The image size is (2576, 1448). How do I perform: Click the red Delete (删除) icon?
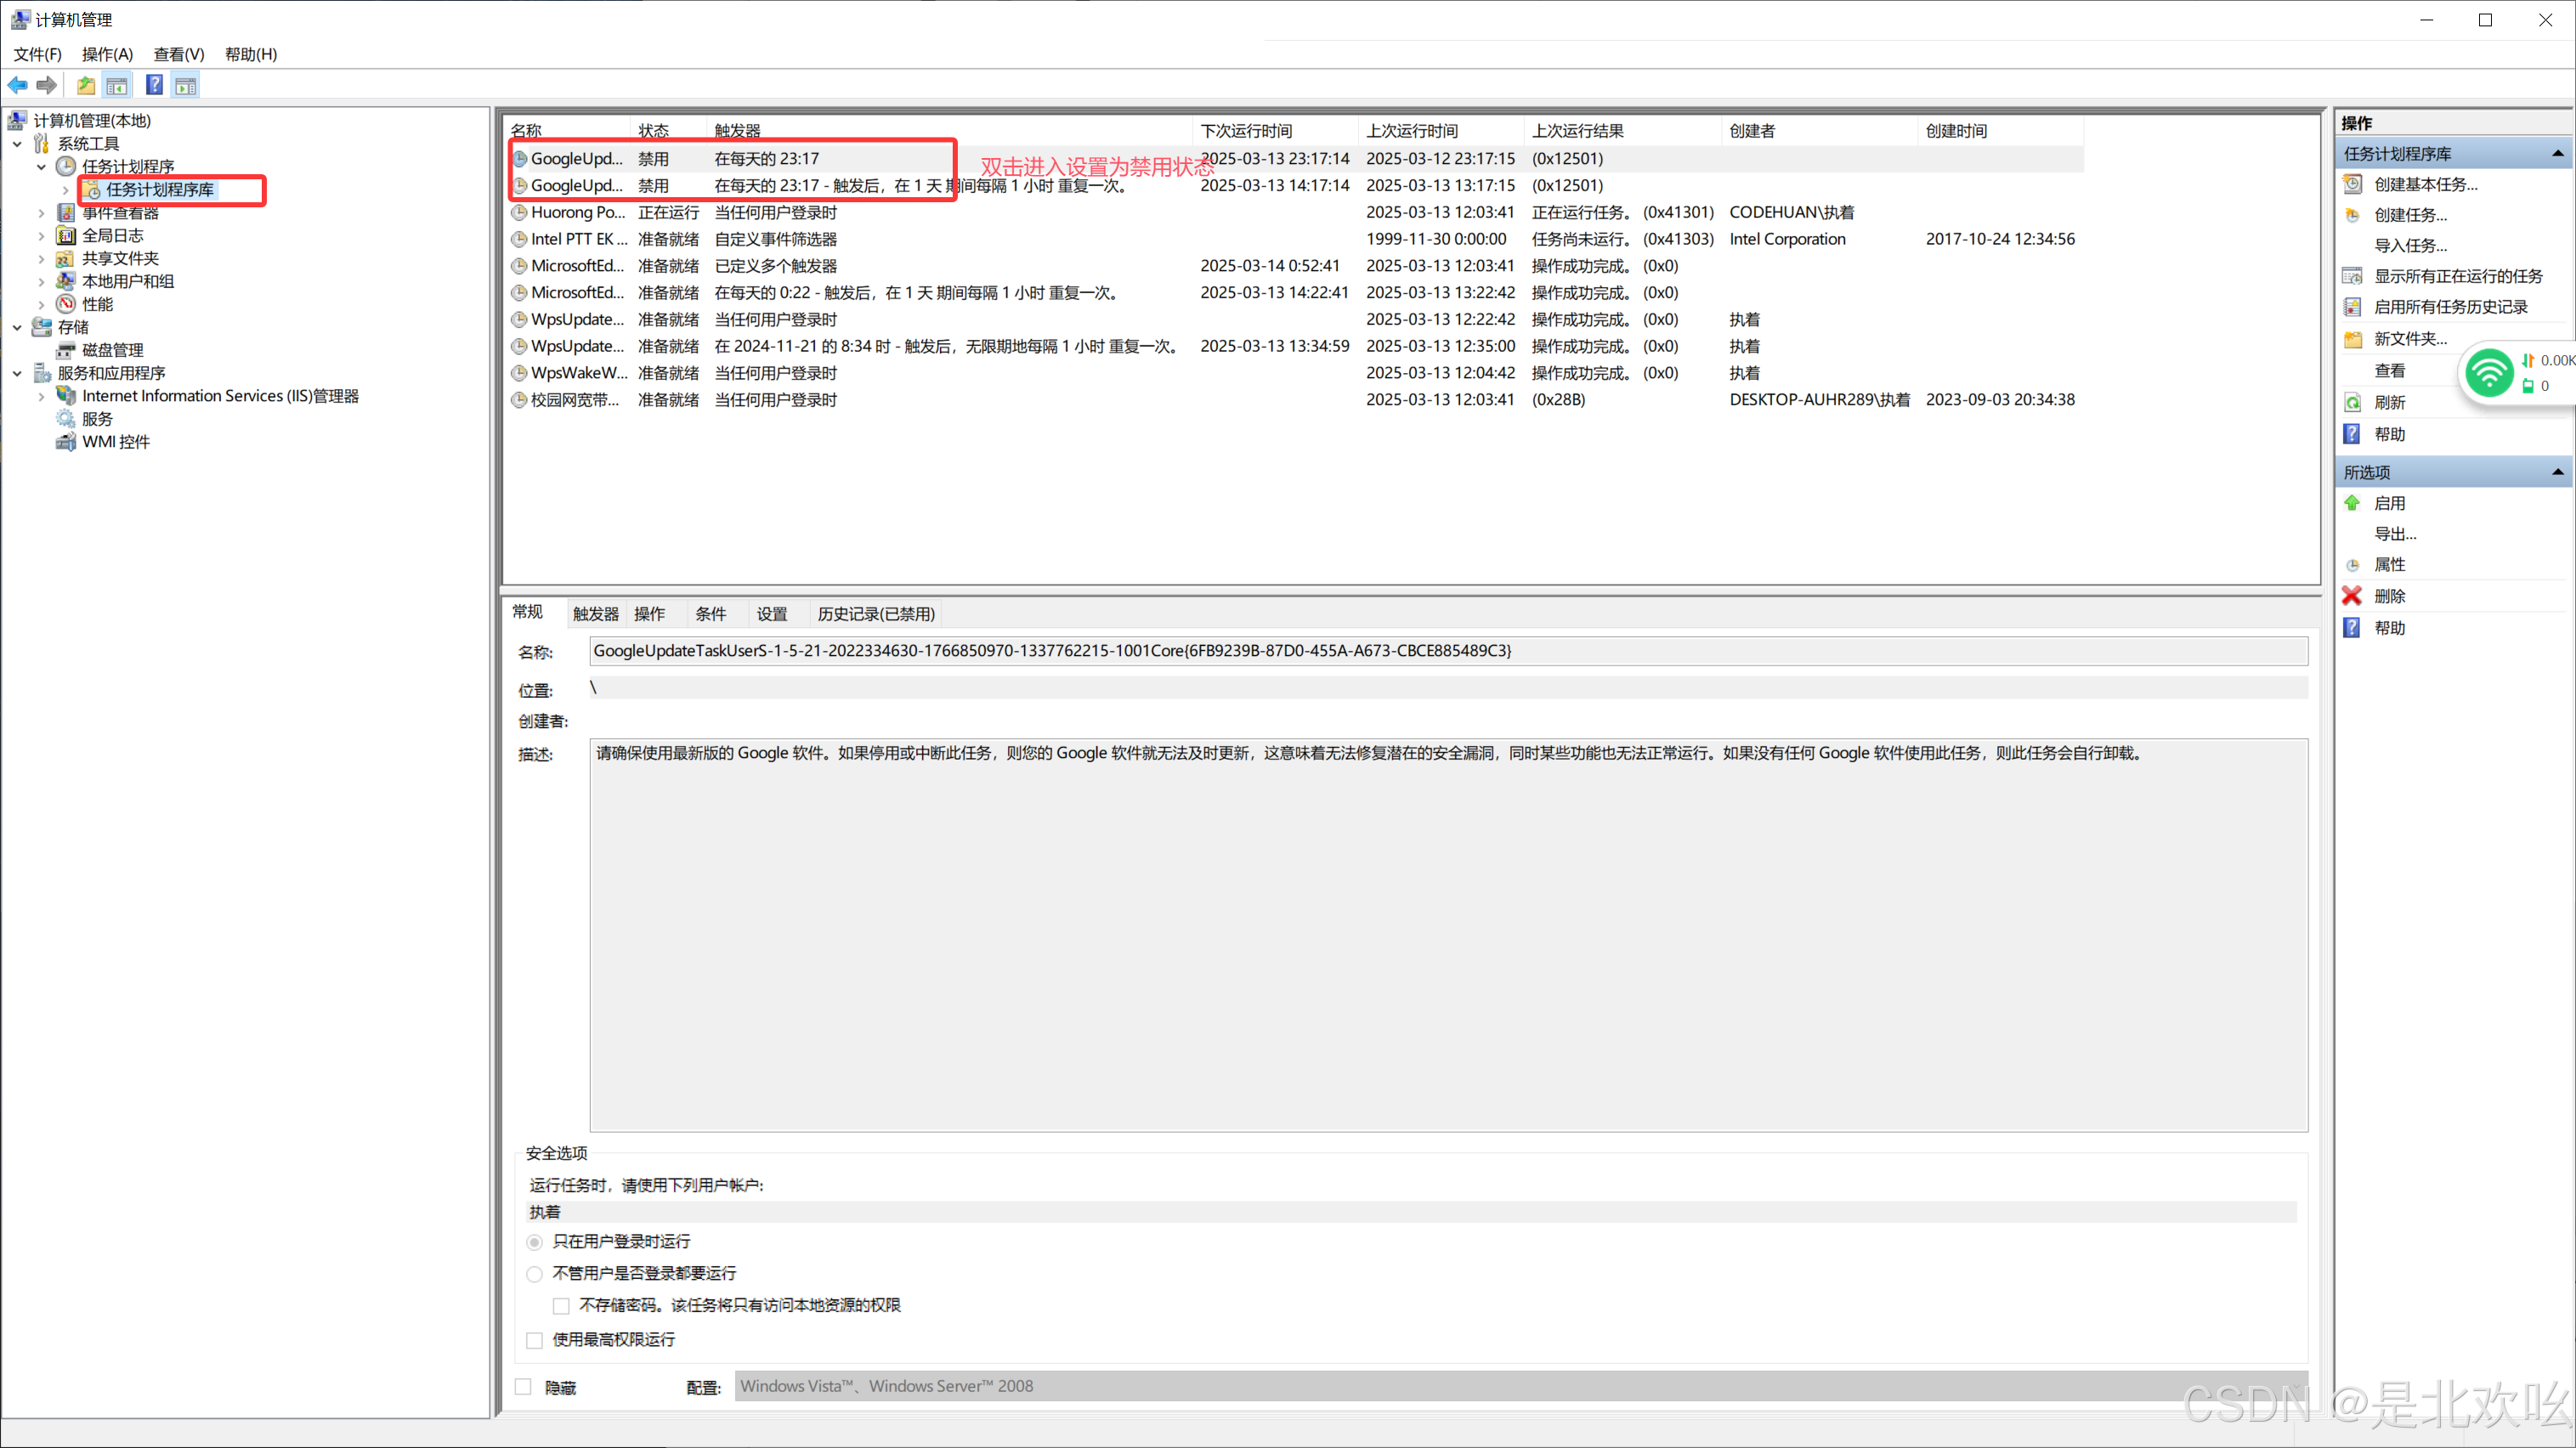tap(2352, 596)
